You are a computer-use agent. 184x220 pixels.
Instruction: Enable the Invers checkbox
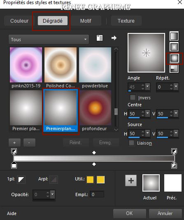pyautogui.click(x=133, y=97)
